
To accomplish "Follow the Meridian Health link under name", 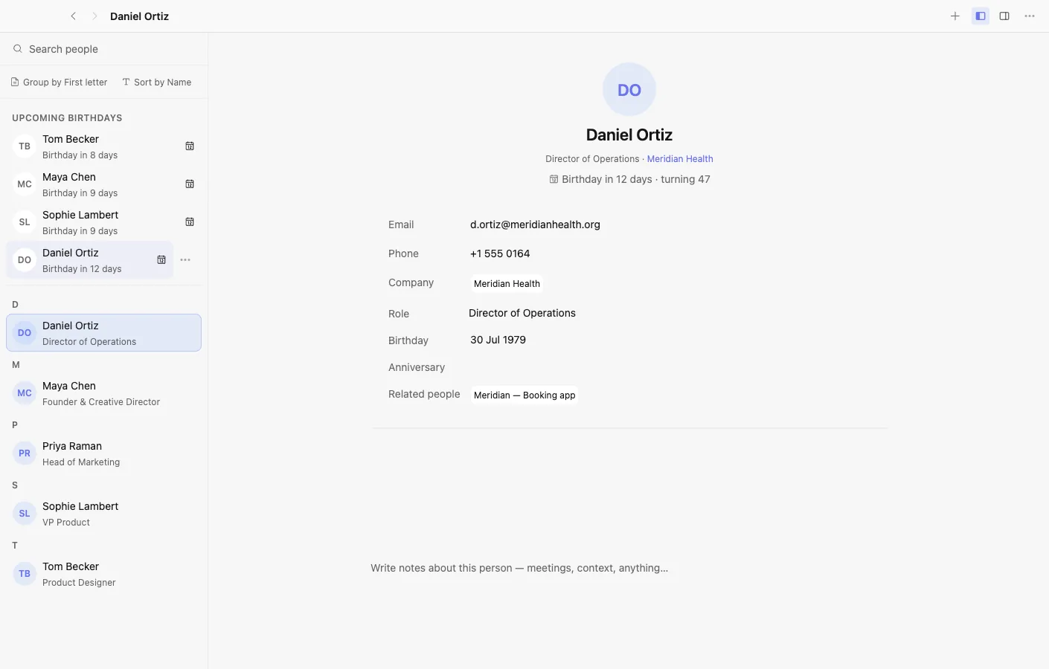I will 680,159.
